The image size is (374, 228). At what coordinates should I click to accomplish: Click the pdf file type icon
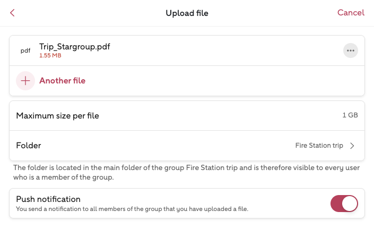point(25,51)
